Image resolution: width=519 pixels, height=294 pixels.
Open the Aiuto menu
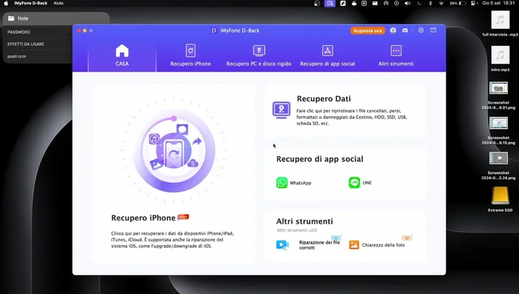click(59, 3)
